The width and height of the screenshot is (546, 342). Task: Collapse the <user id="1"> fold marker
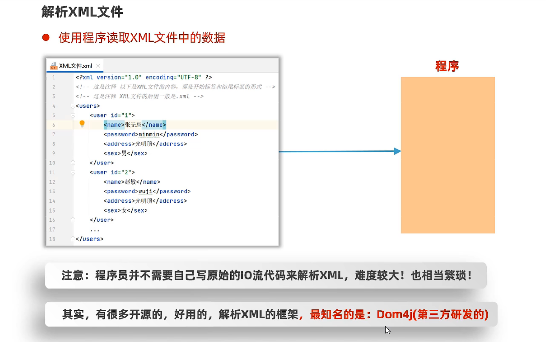pos(73,115)
